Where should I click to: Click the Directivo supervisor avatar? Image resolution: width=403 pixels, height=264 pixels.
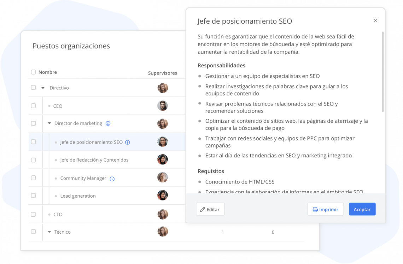[162, 88]
